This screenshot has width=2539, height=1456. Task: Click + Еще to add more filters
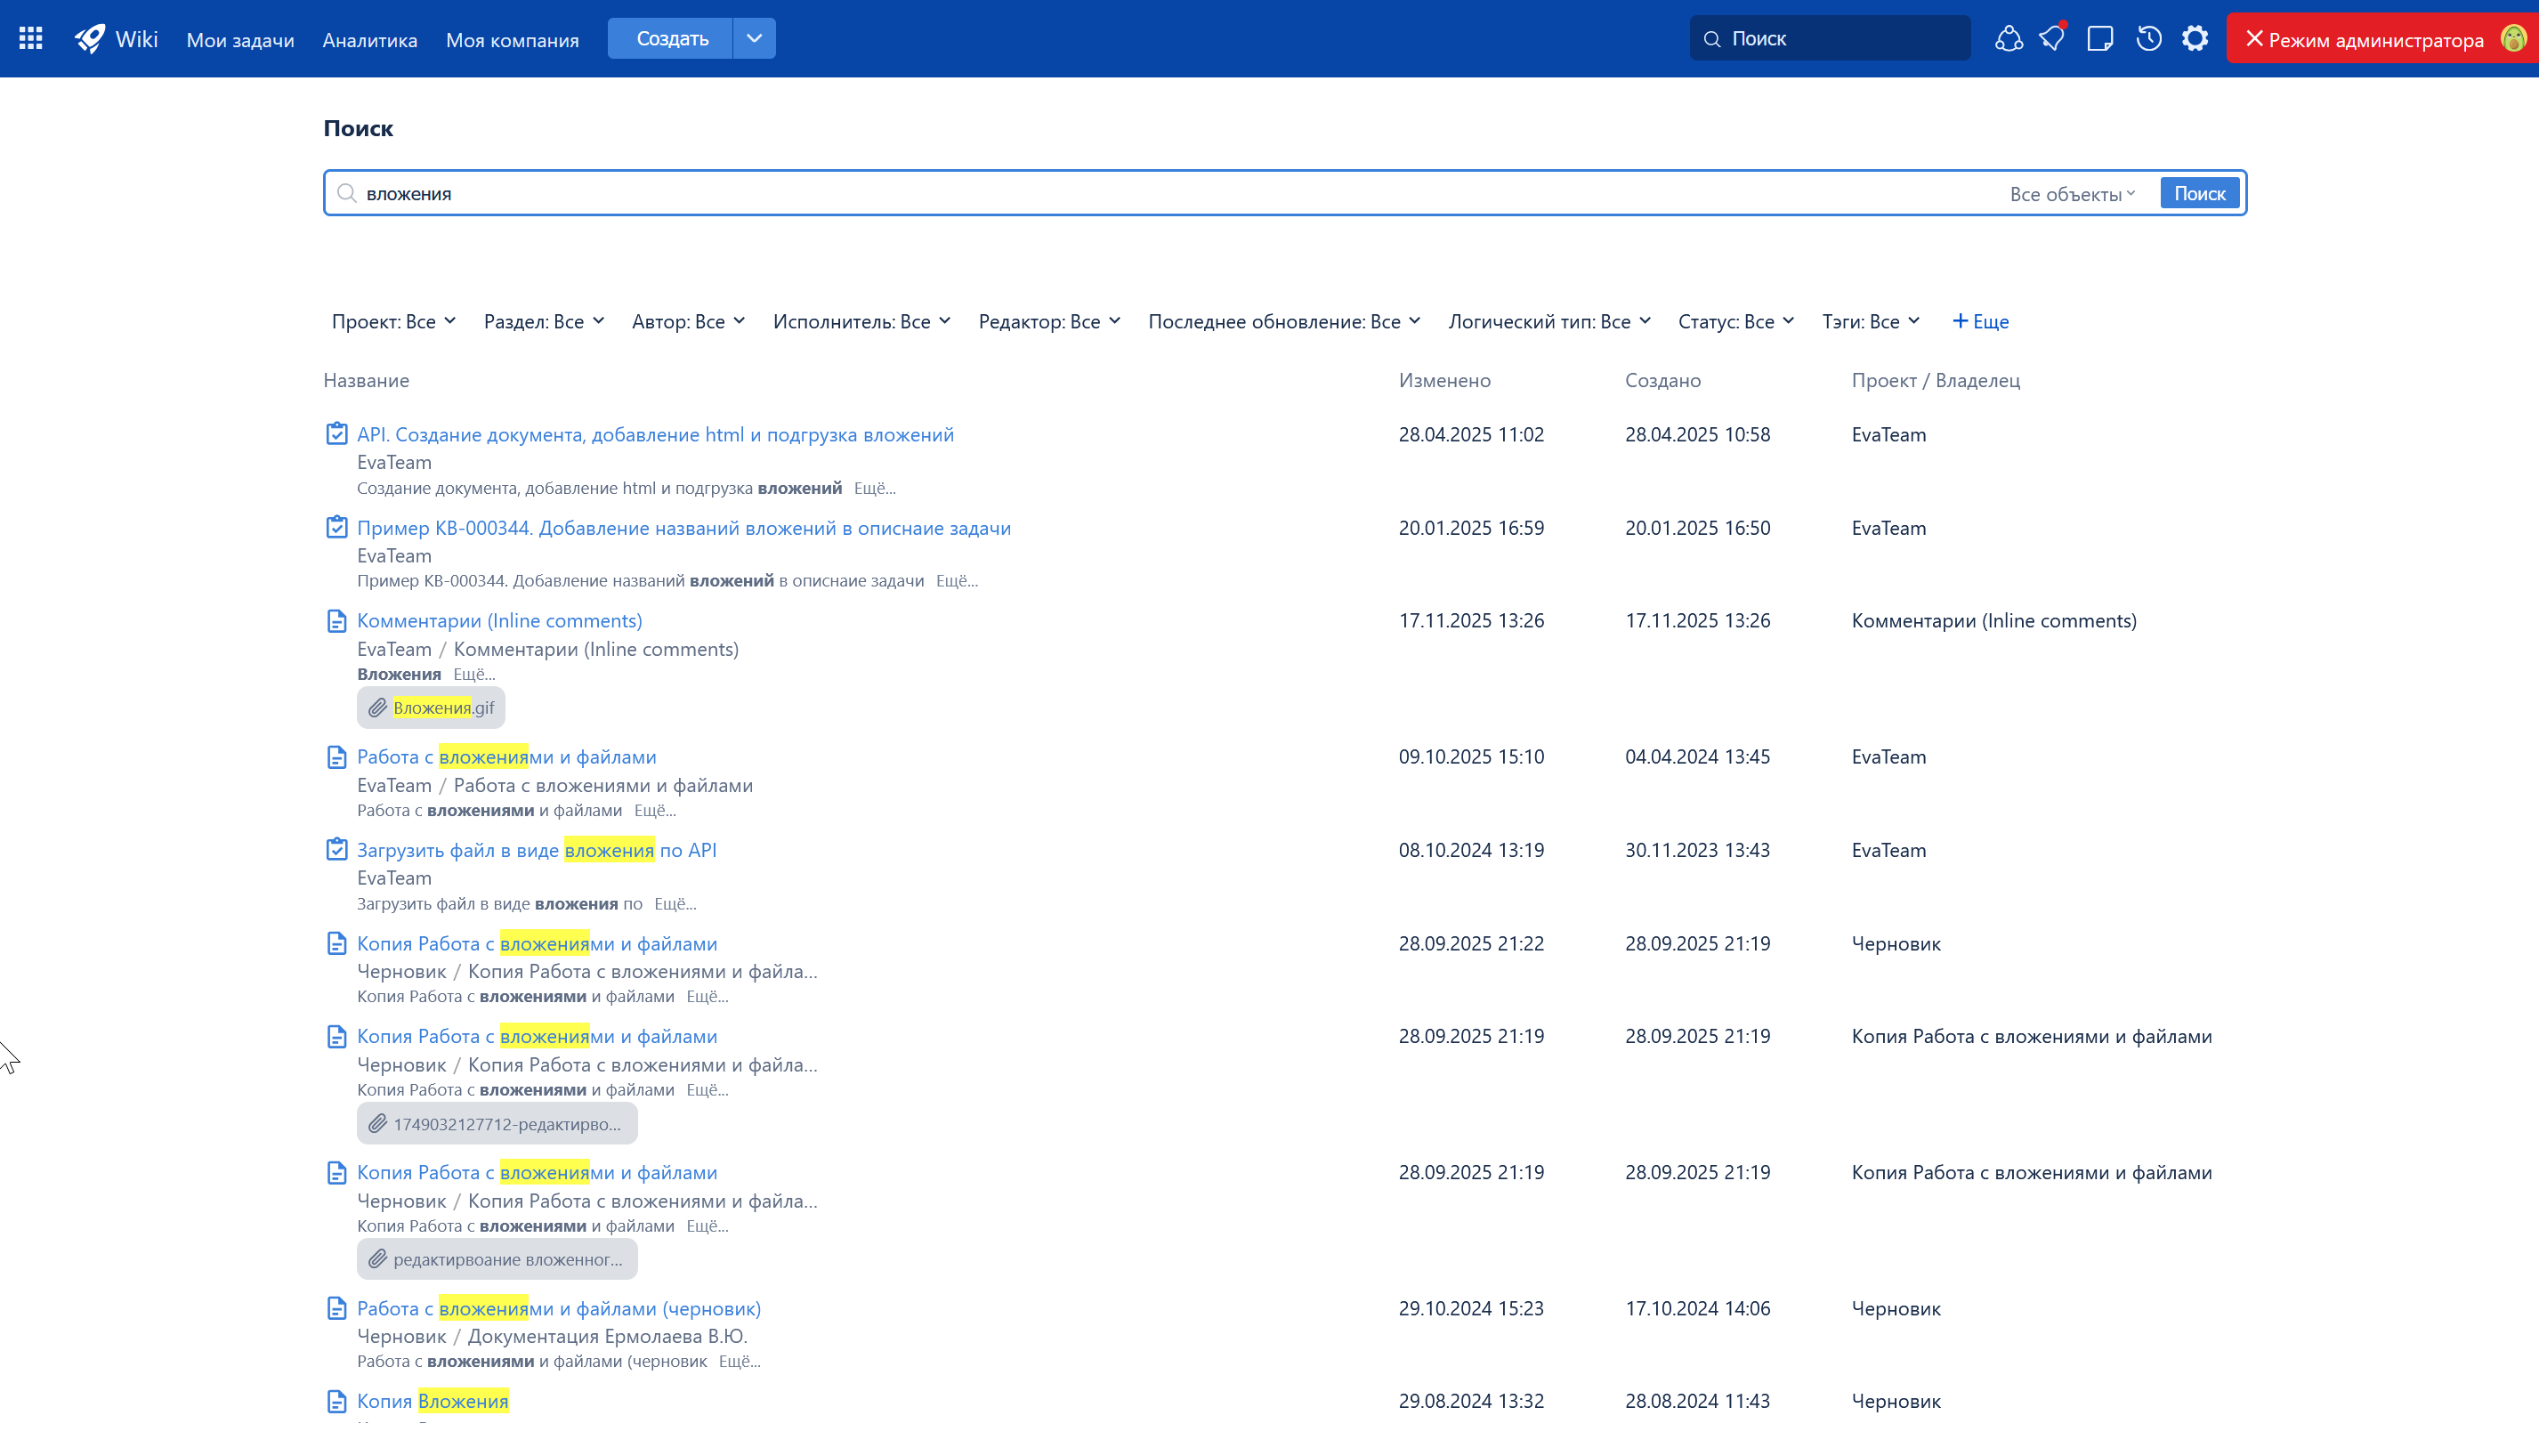1980,321
